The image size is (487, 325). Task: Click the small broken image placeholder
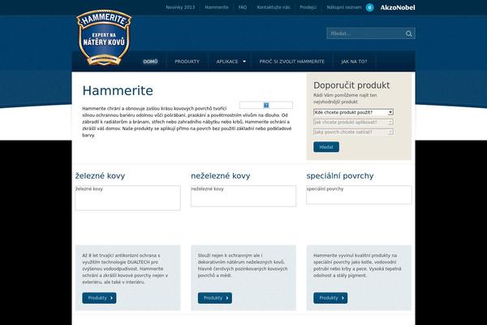tap(266, 105)
